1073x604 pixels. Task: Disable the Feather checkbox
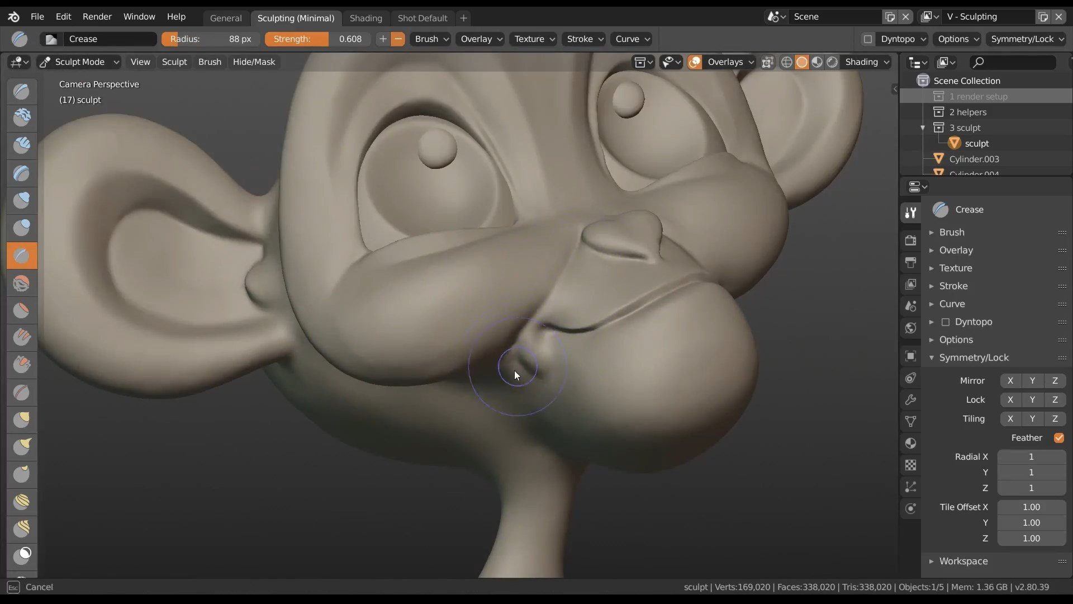coord(1058,438)
